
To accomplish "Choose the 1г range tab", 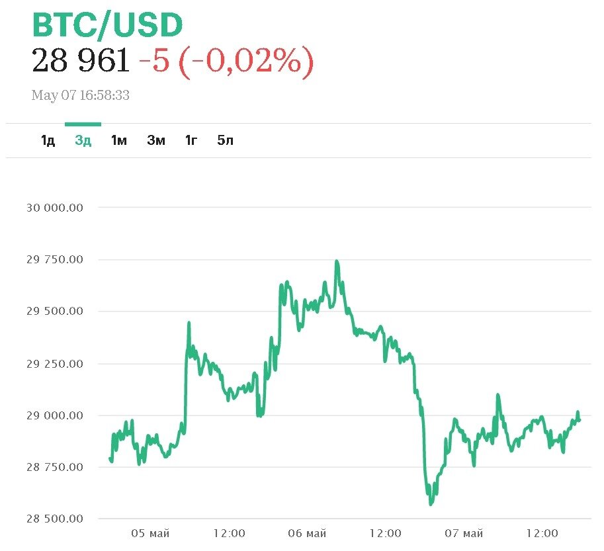I will pyautogui.click(x=191, y=140).
